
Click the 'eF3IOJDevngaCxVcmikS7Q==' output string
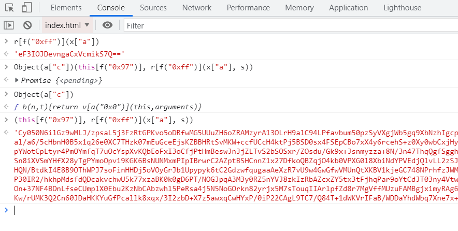pos(69,54)
